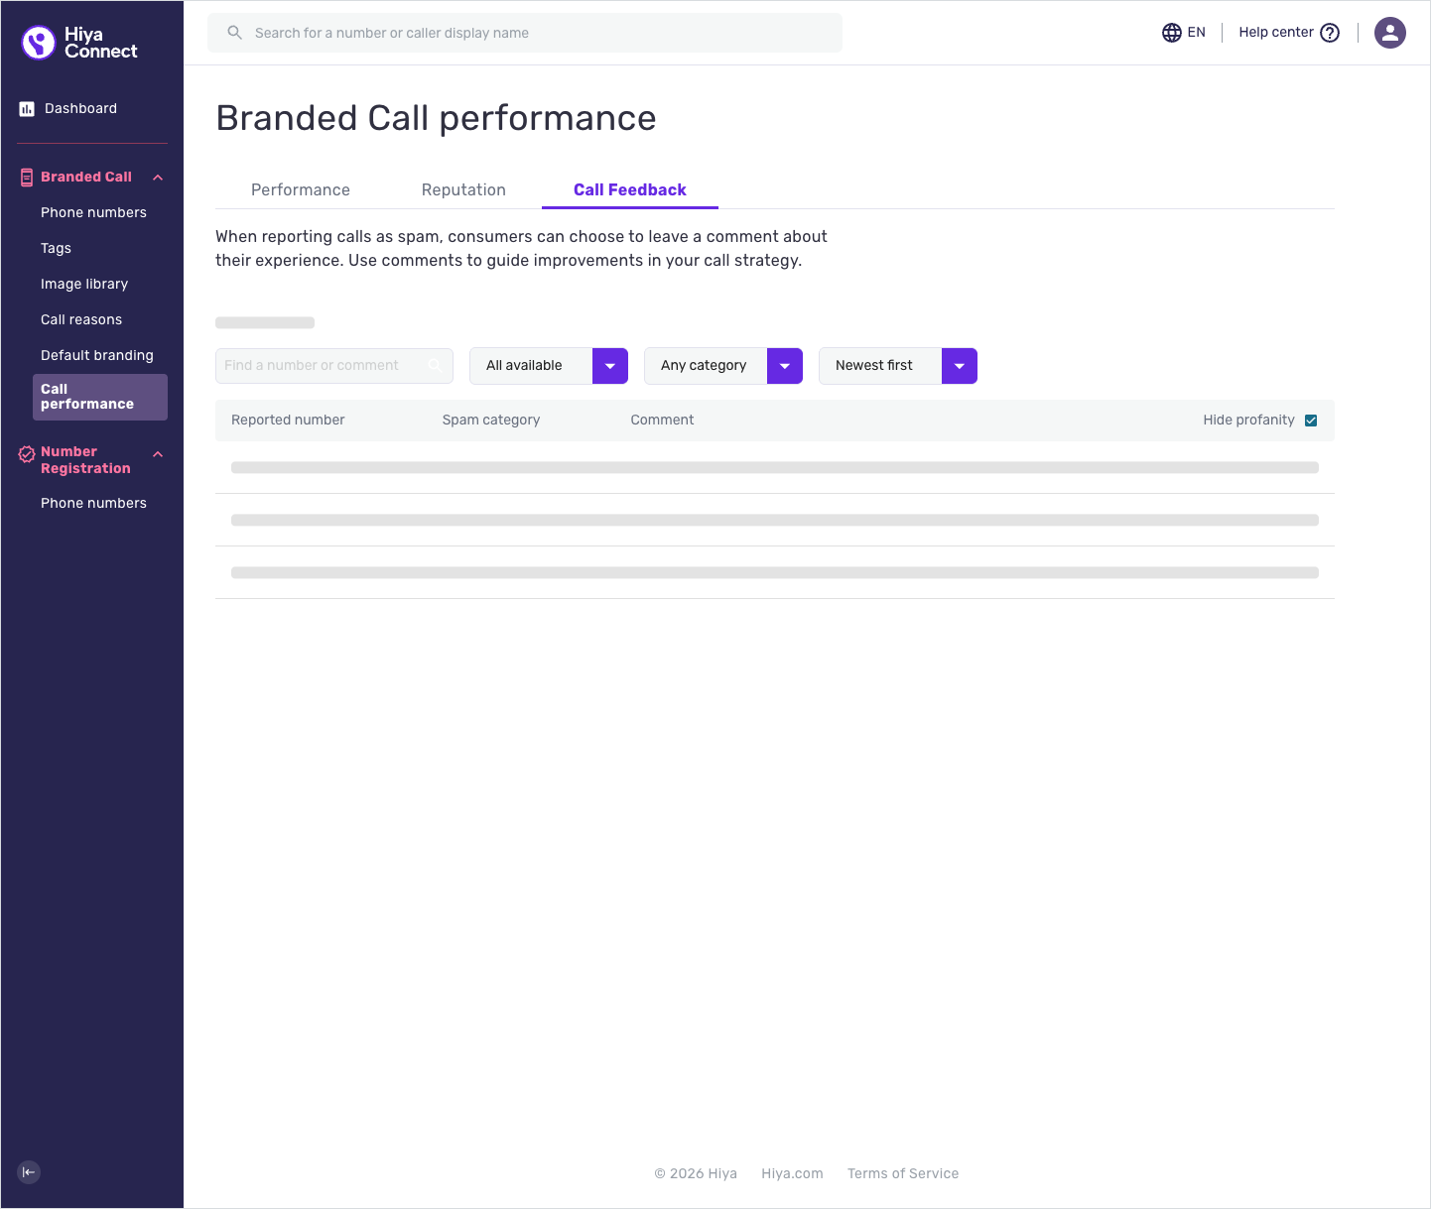
Task: Collapse the Number Registration section chevron
Action: coord(158,454)
